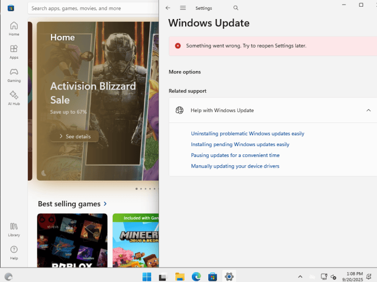Click the Save up to 67% text
The image size is (377, 282).
pos(68,112)
